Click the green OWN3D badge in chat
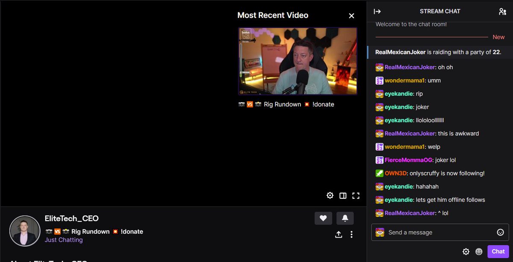513x262 pixels. (380, 173)
